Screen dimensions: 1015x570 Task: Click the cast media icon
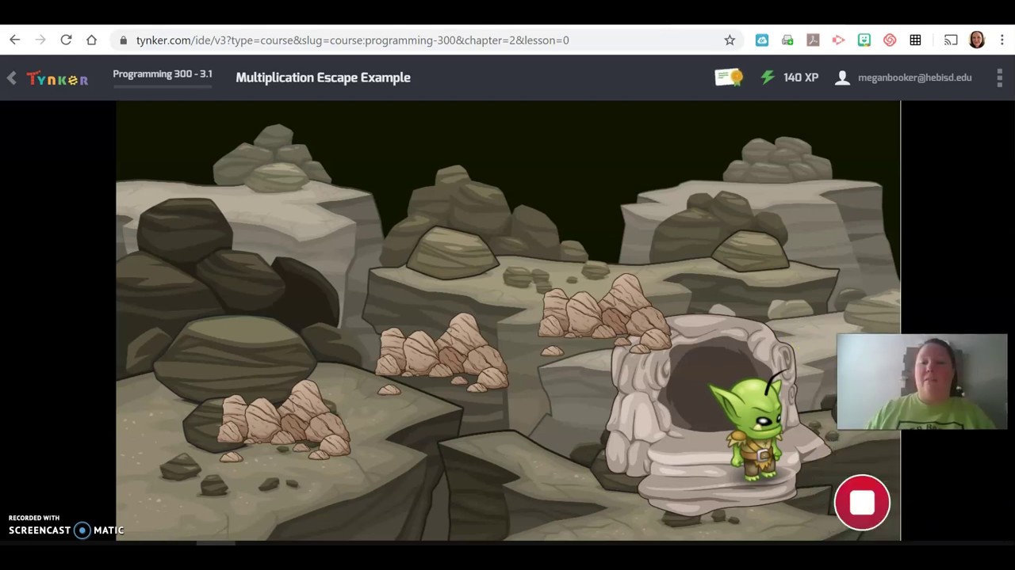(x=951, y=40)
